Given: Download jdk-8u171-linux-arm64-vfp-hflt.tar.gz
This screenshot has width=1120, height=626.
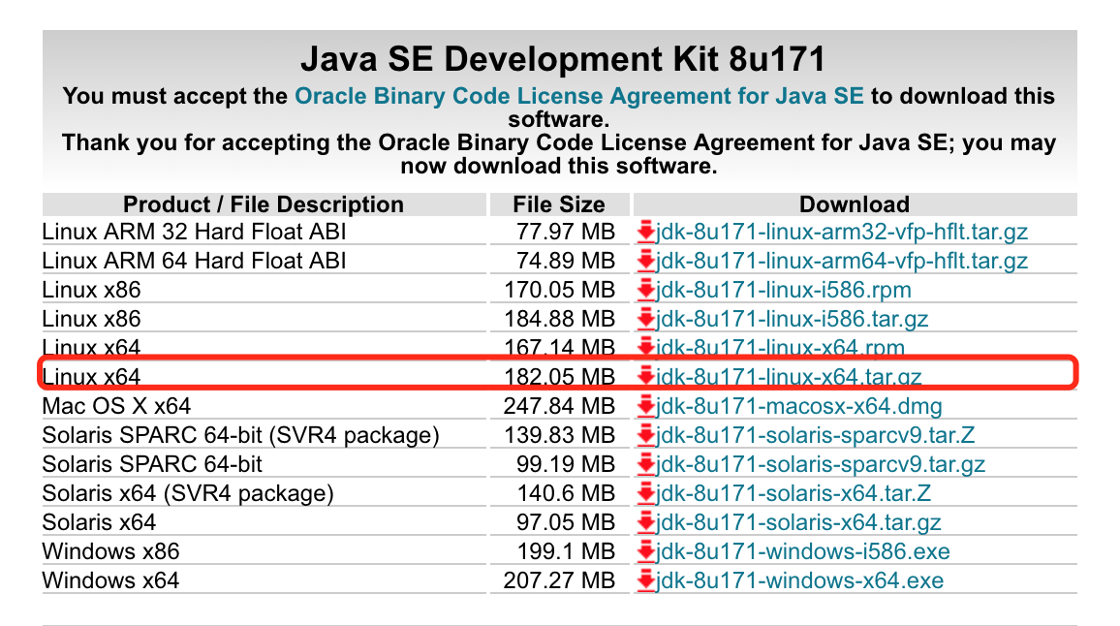Looking at the screenshot, I should [x=841, y=261].
